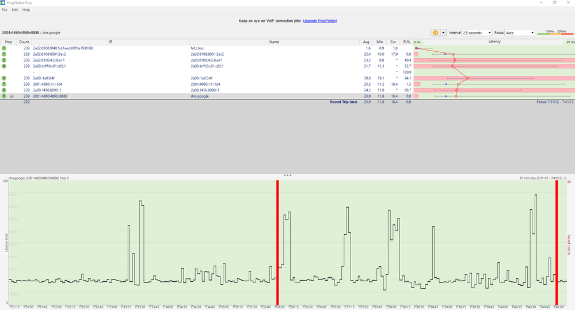The image size is (575, 310).
Task: Sort by the Min column header
Action: 379,42
